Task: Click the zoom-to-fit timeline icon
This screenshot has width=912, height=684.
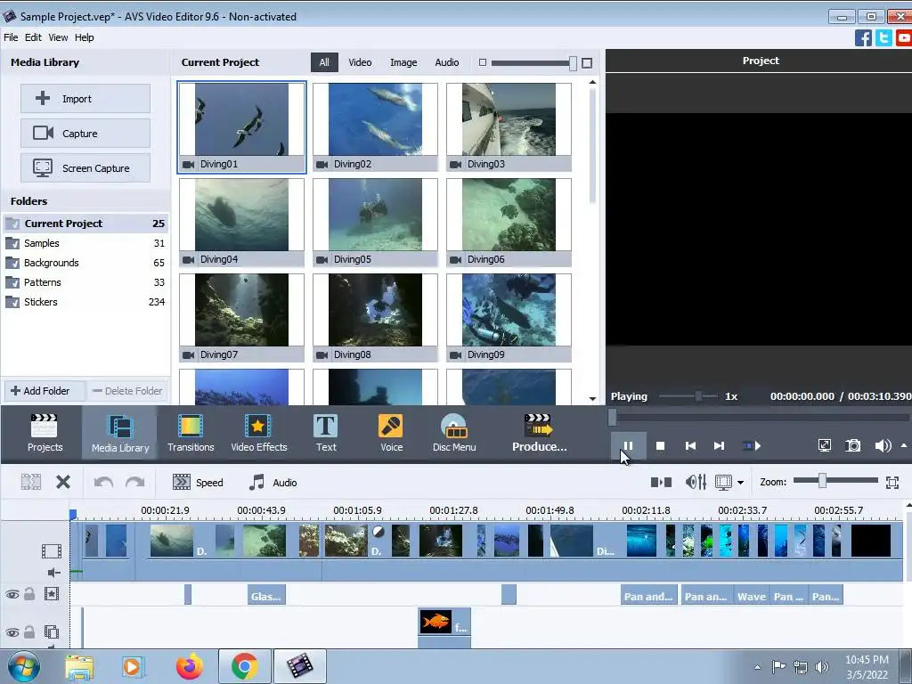Action: pyautogui.click(x=892, y=482)
